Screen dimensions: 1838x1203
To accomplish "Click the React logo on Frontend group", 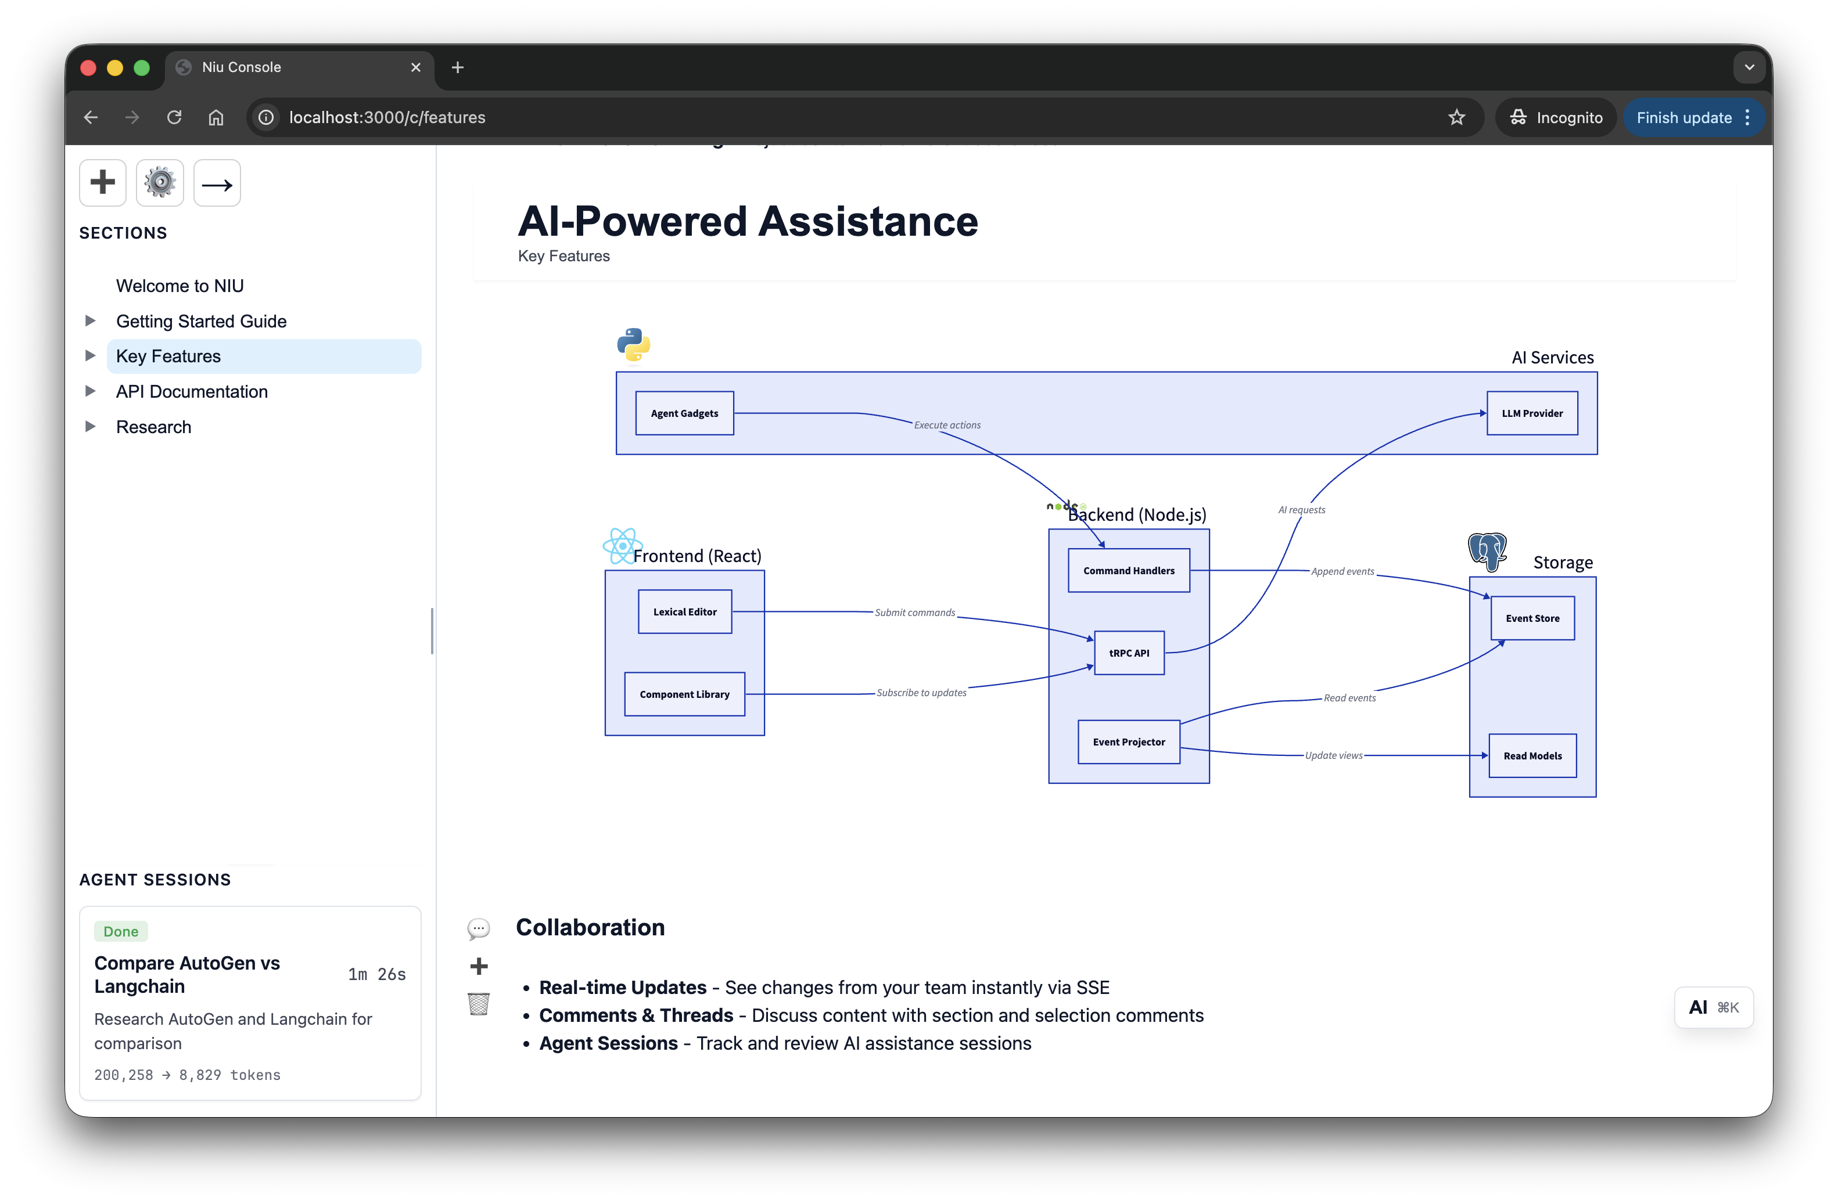I will click(623, 546).
